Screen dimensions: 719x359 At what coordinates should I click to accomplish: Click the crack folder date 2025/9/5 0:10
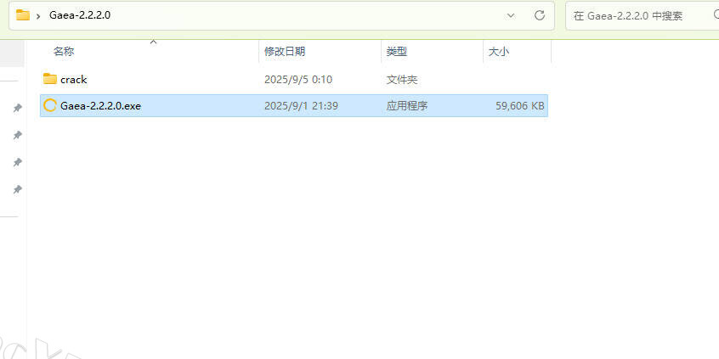298,80
